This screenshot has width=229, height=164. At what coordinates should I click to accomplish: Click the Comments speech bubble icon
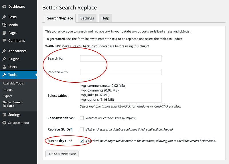pyautogui.click(x=4, y=41)
